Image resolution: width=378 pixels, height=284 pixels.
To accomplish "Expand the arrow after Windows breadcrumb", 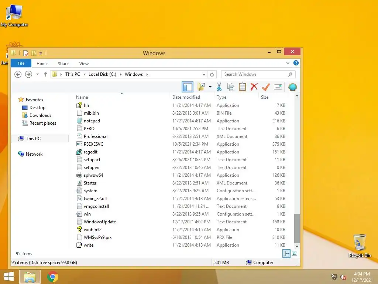I will coord(147,74).
